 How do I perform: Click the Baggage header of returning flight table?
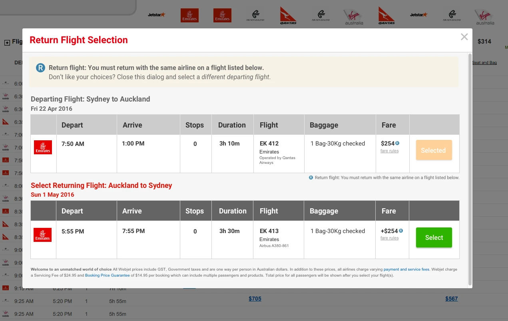click(x=324, y=211)
